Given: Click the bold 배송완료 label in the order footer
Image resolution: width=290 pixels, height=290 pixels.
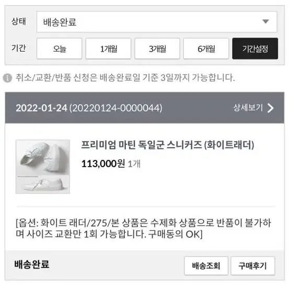Looking at the screenshot, I should 32,264.
